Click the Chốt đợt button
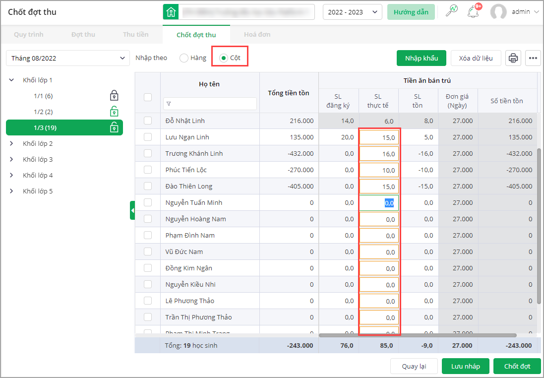The width and height of the screenshot is (544, 378). point(517,366)
